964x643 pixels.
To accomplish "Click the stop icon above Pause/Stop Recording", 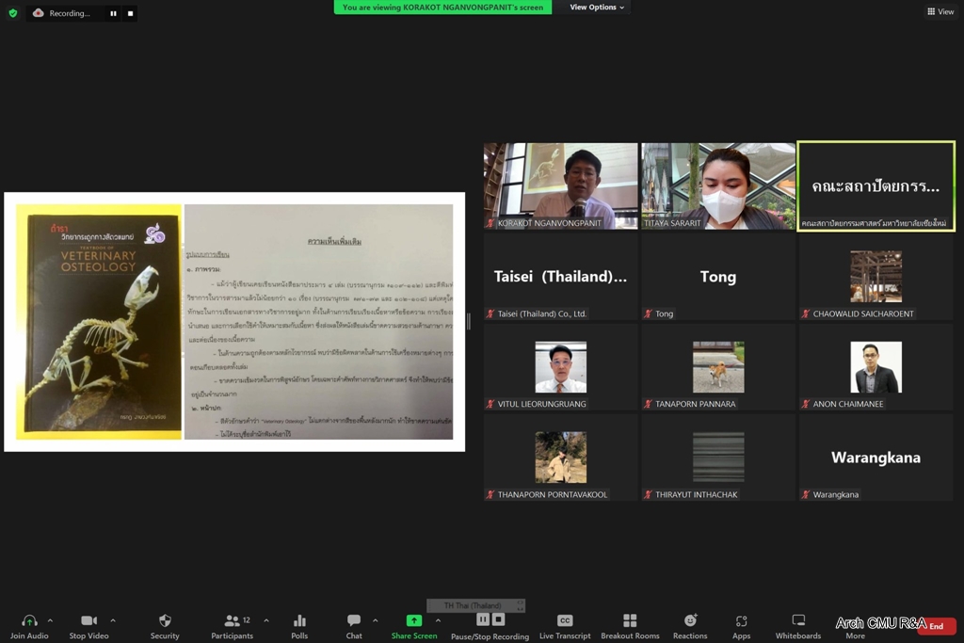I will coord(499,619).
